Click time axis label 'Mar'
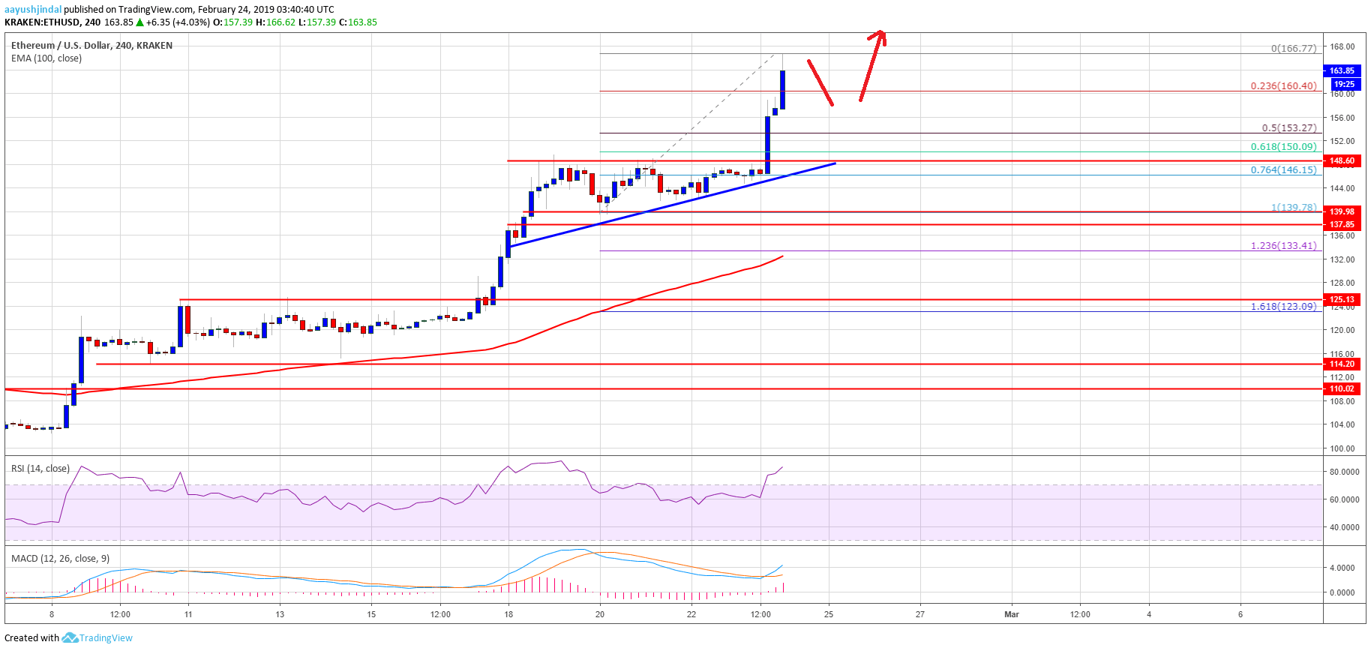This screenshot has height=651, width=1371. tap(1012, 614)
